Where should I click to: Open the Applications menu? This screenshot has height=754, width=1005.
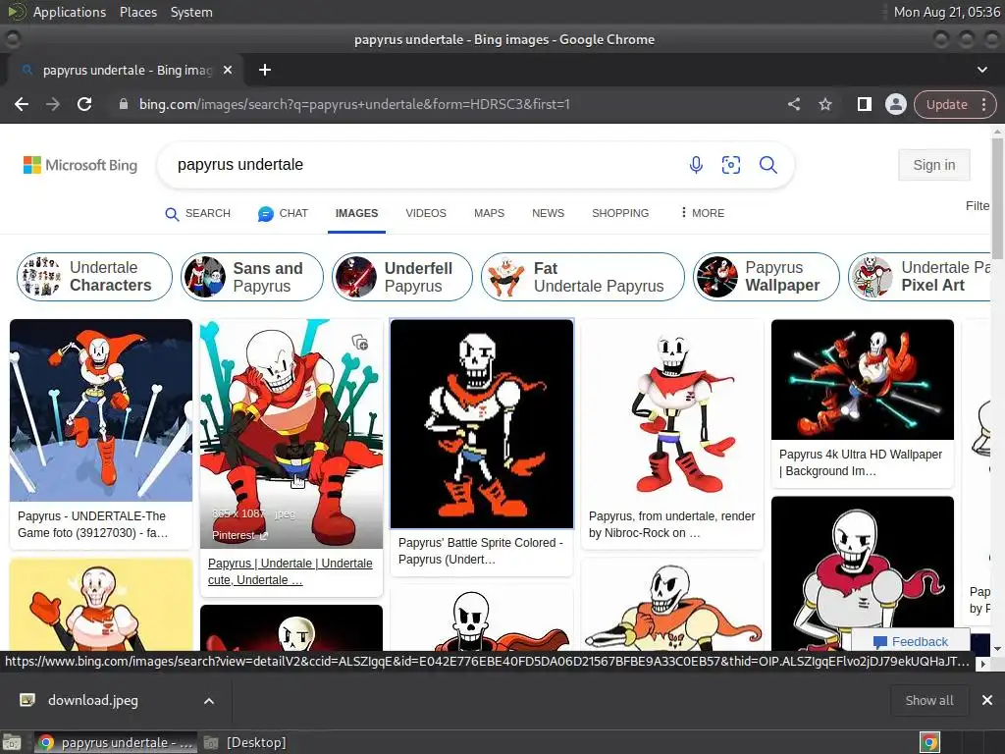pos(70,12)
